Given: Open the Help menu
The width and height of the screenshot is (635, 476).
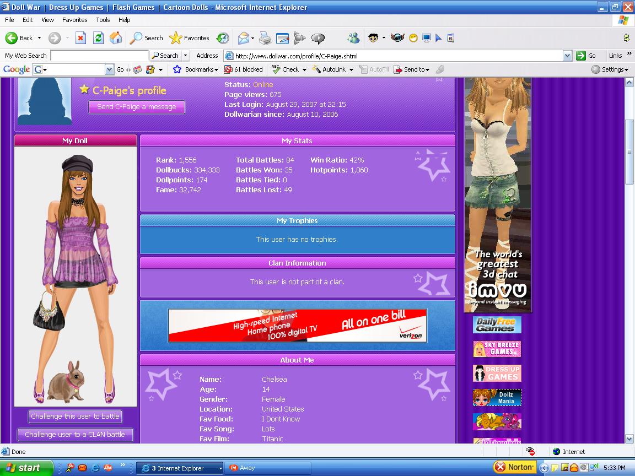Looking at the screenshot, I should (x=125, y=20).
